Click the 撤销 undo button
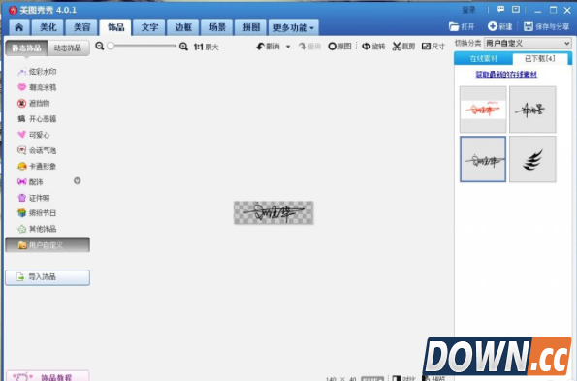577x381 pixels. point(269,47)
